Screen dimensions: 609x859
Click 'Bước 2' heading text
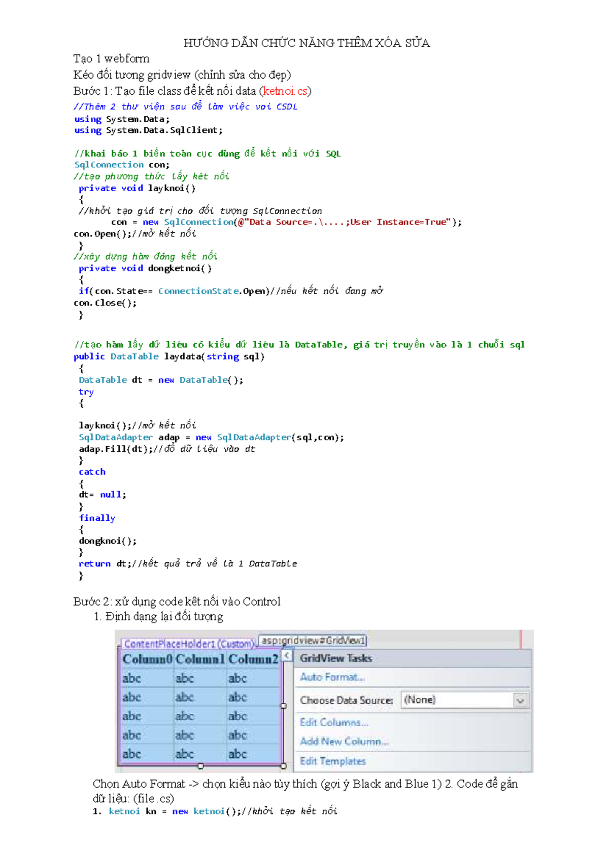click(177, 601)
